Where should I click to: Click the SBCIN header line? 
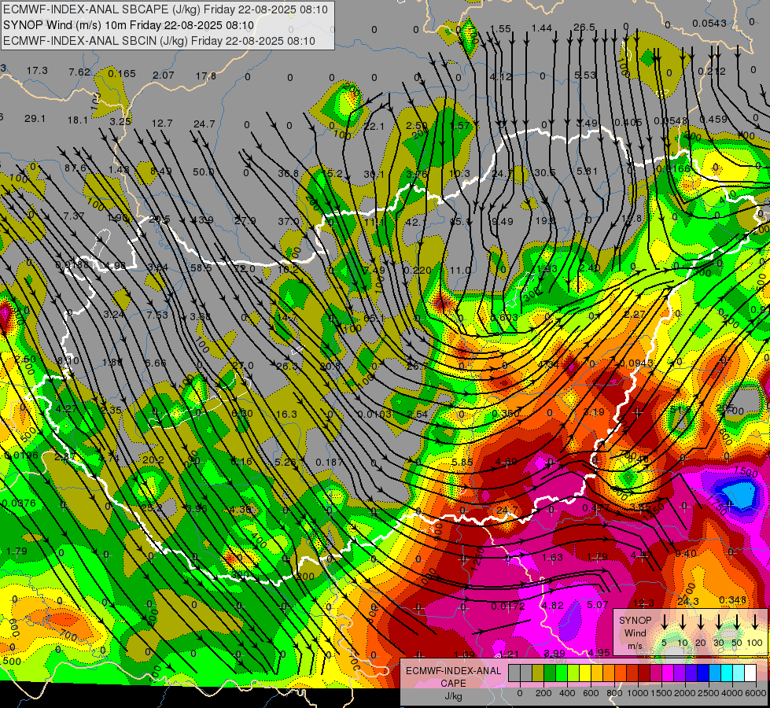159,41
